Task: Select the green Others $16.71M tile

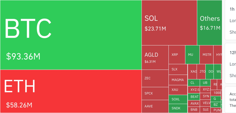Action: click(209, 23)
